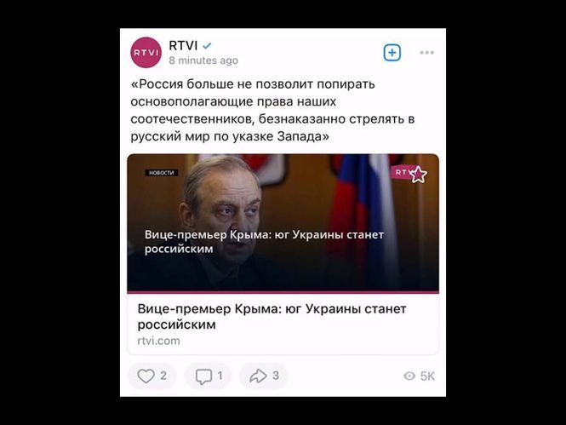Click the share count number 3
Viewport: 566px width, 425px height.
point(276,376)
